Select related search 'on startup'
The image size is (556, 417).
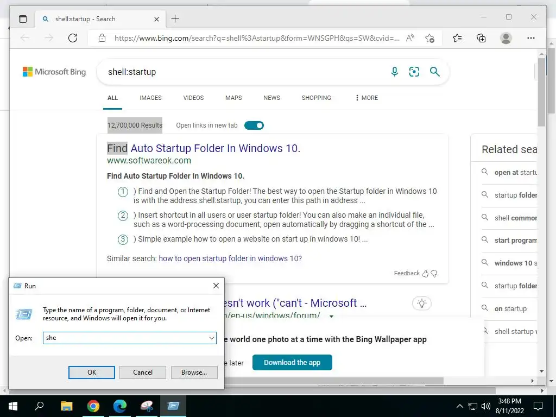510,309
